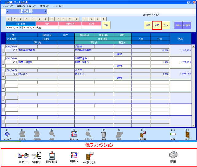
Task: Click the 表示 button
Action: click(x=148, y=25)
